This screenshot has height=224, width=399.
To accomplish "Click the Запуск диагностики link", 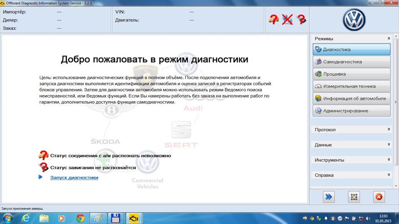I will click(x=74, y=178).
